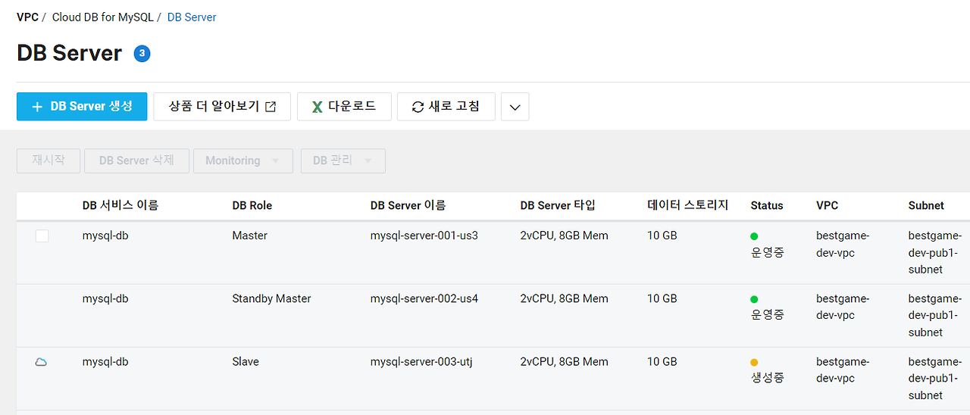The height and width of the screenshot is (415, 970).
Task: Click the refresh arrows icon on 새로 고침
Action: click(x=418, y=107)
